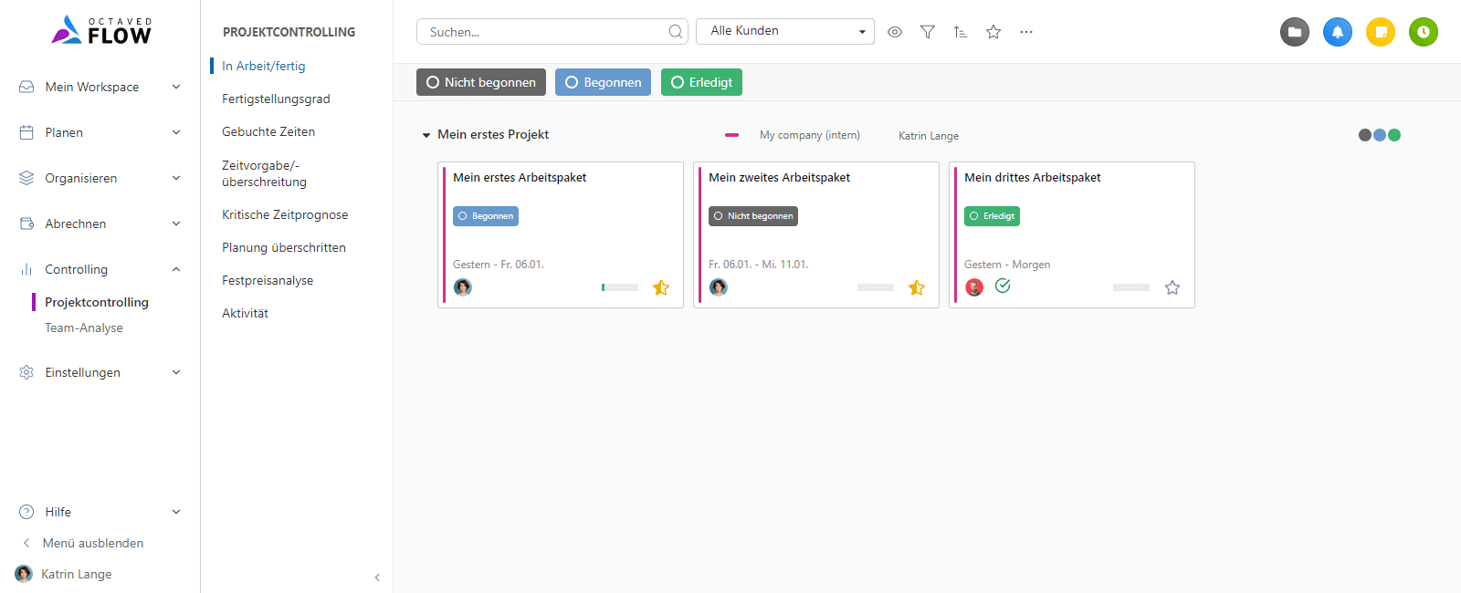Open the green clock time tracking icon
Viewport: 1461px width, 593px height.
[x=1424, y=32]
